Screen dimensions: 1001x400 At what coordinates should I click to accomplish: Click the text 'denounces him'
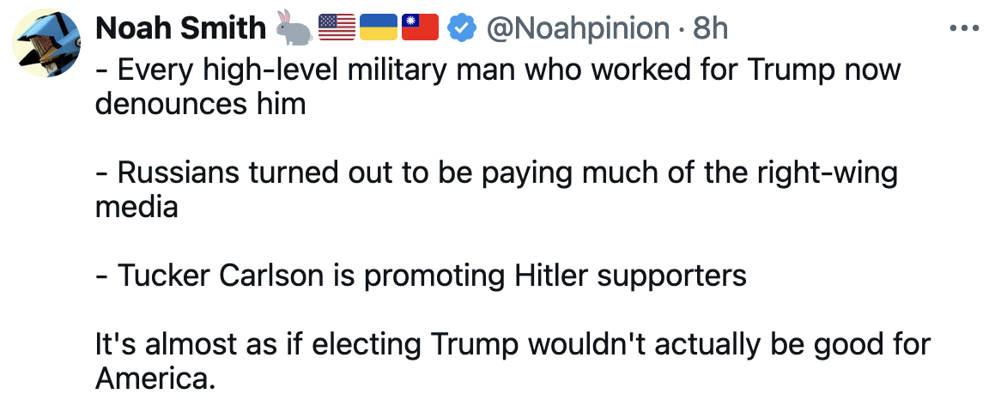point(201,104)
